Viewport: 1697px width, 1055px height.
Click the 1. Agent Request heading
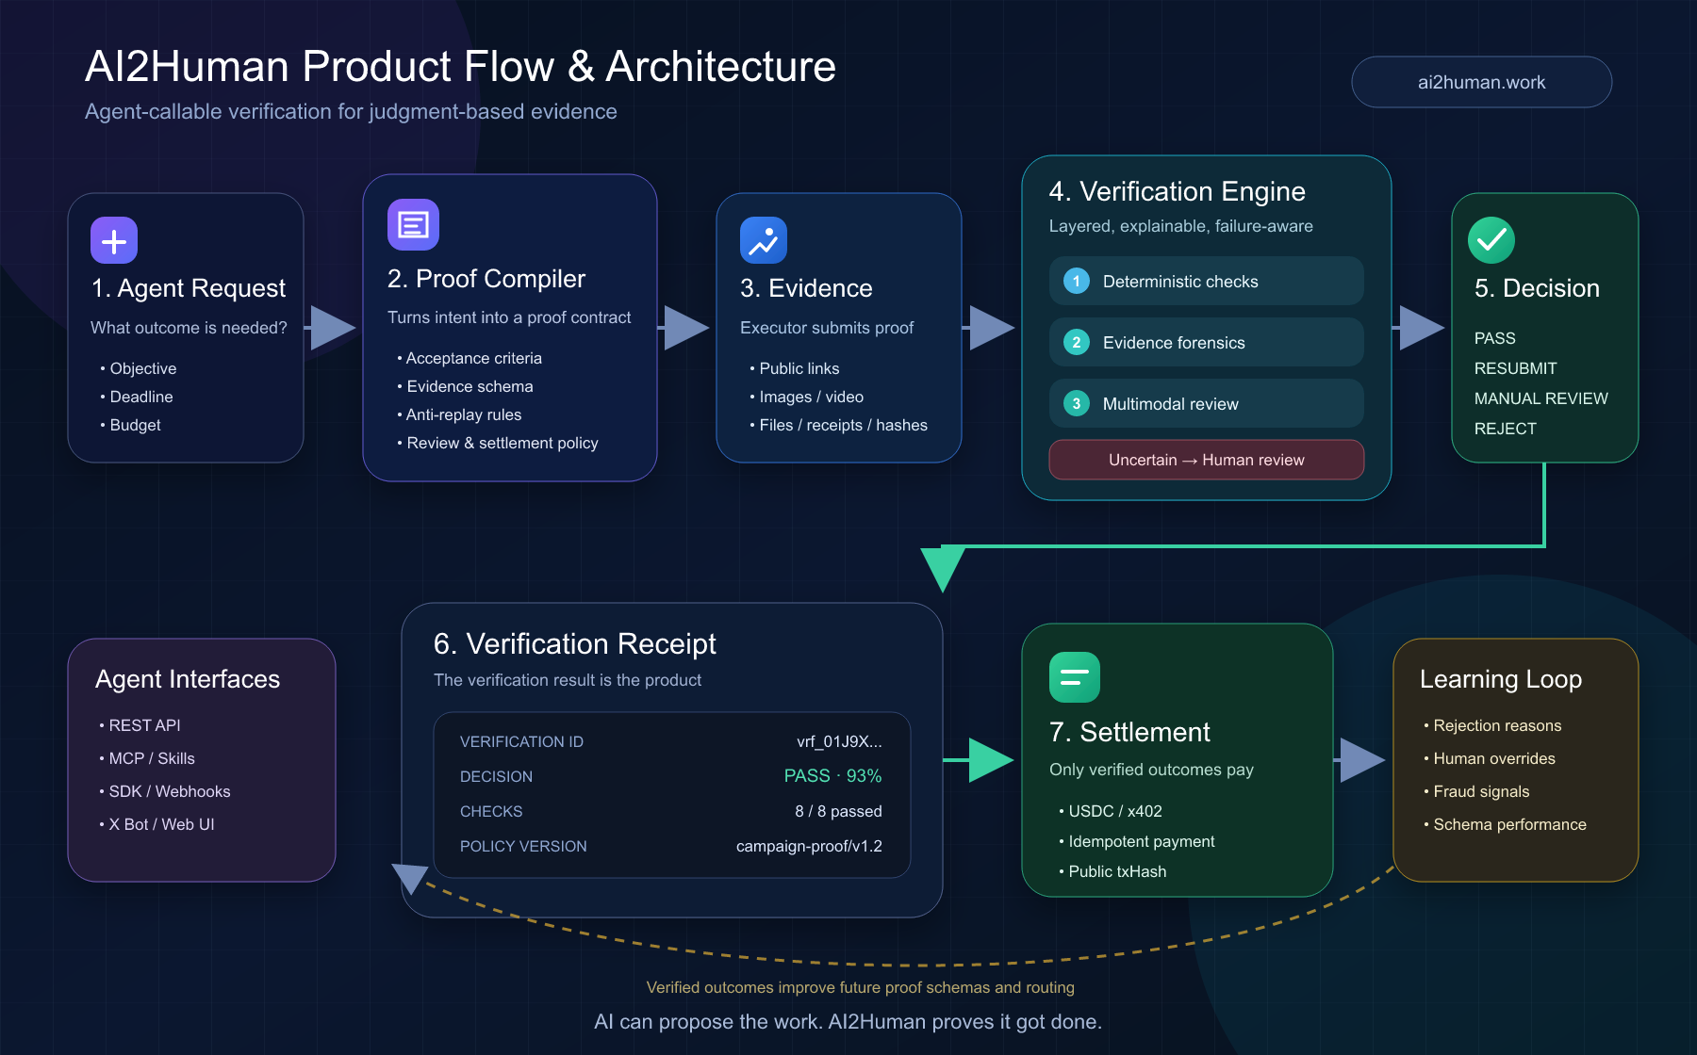click(x=189, y=288)
